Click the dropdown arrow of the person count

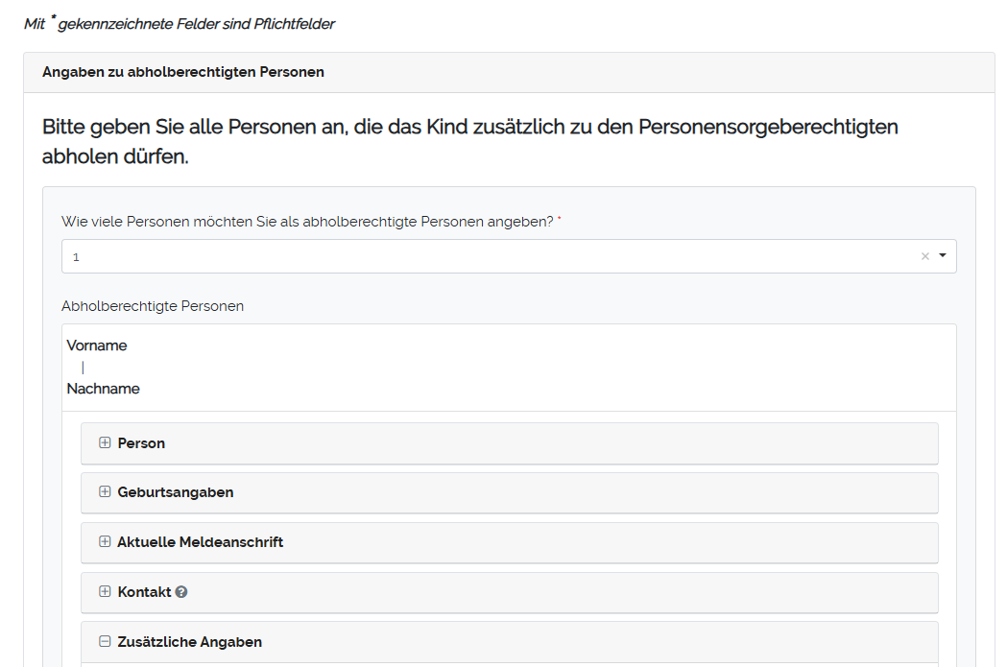click(x=942, y=256)
